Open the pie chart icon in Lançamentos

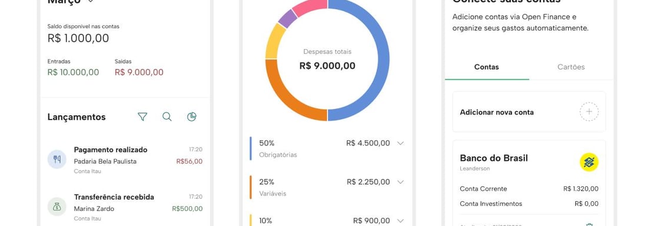click(191, 117)
